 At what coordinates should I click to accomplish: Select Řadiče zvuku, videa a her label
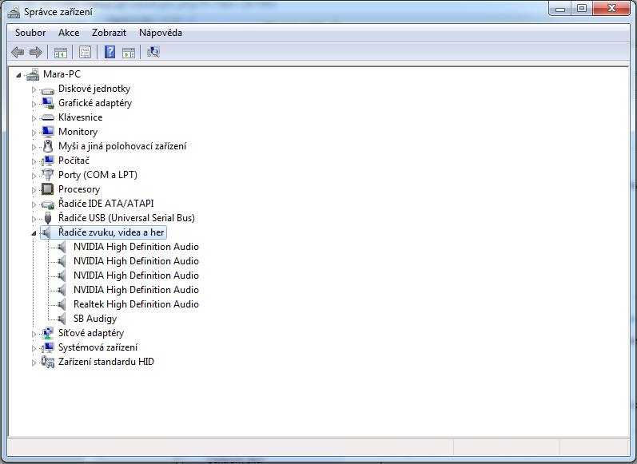[x=111, y=232]
